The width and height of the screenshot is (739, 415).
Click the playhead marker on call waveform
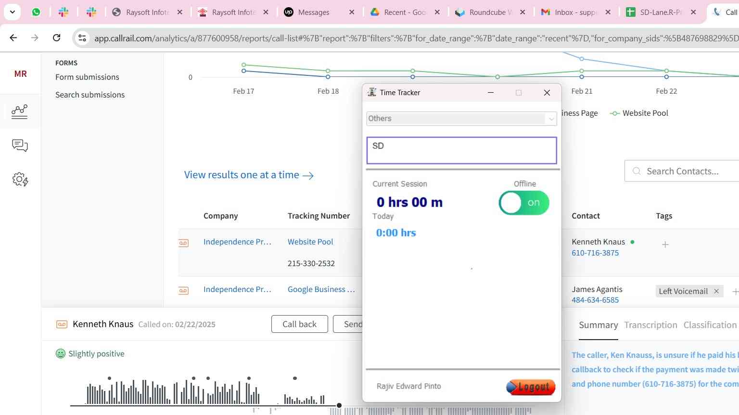tap(339, 405)
